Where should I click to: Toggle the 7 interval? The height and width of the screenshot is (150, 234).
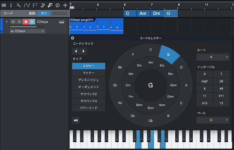coord(221,74)
